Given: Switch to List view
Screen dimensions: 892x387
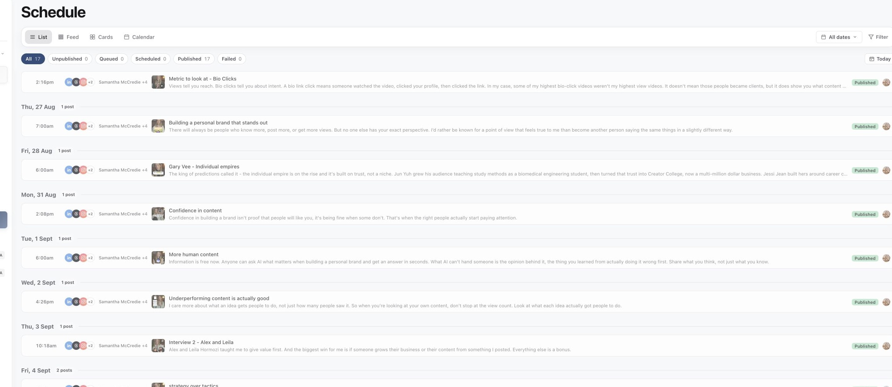Looking at the screenshot, I should click(x=38, y=37).
